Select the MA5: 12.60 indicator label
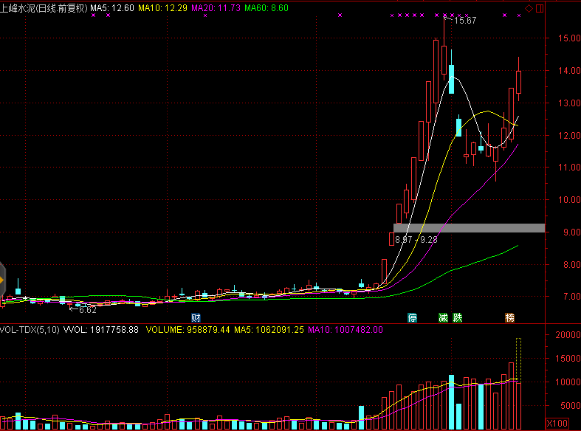581x431 pixels. [112, 8]
